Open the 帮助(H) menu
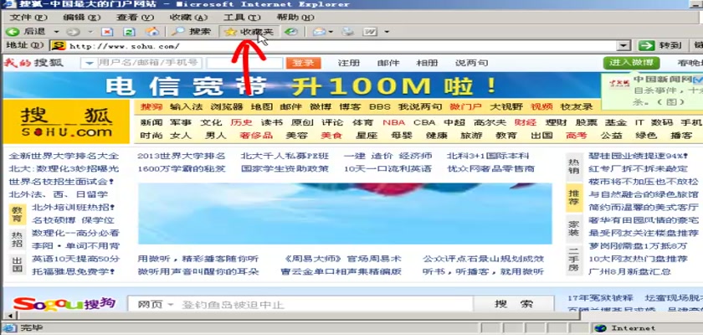The height and width of the screenshot is (335, 703). [x=295, y=18]
